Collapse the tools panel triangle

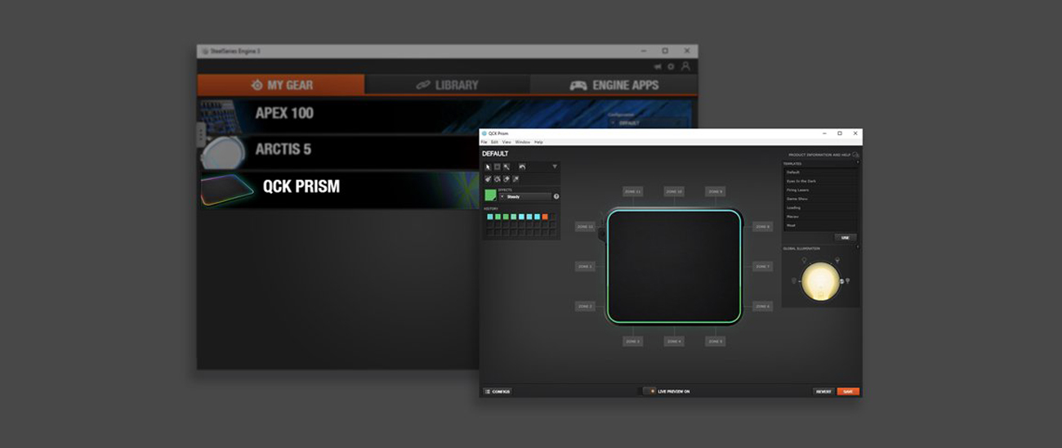coord(555,166)
